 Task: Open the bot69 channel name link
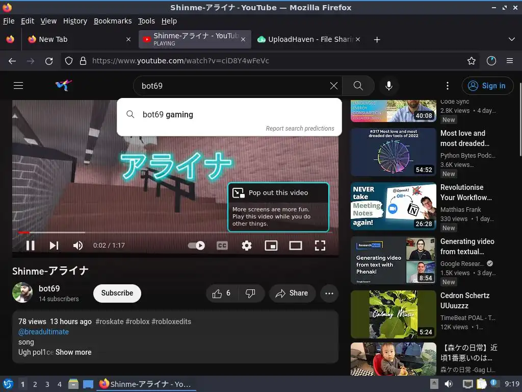tap(49, 289)
